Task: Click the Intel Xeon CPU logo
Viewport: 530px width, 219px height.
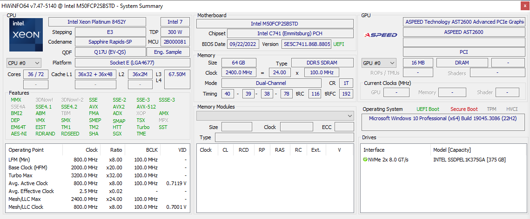Action: [x=26, y=35]
